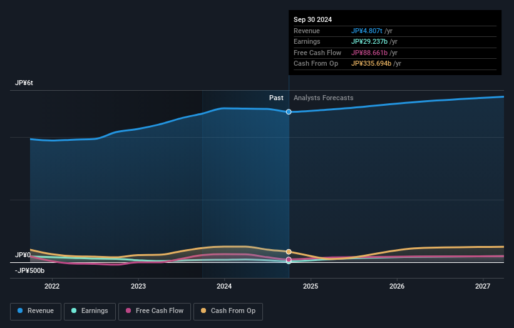Click the Sep 30 2024 tooltip date

click(313, 19)
